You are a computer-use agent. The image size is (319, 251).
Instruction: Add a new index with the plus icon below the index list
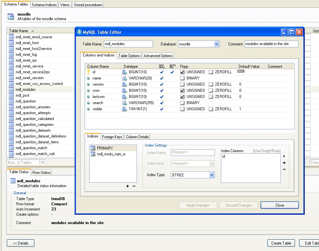pos(127,186)
